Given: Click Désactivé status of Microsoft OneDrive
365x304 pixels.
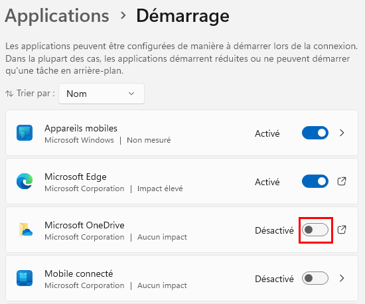Looking at the screenshot, I should [274, 230].
